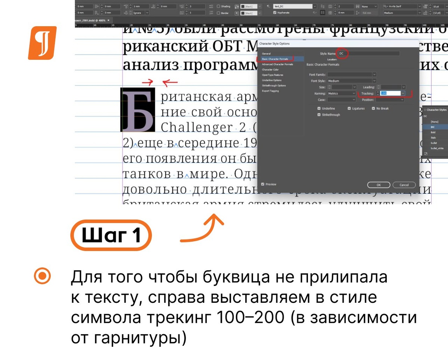Switch to Advanced Character Formats section
448x358 pixels.
tap(277, 65)
